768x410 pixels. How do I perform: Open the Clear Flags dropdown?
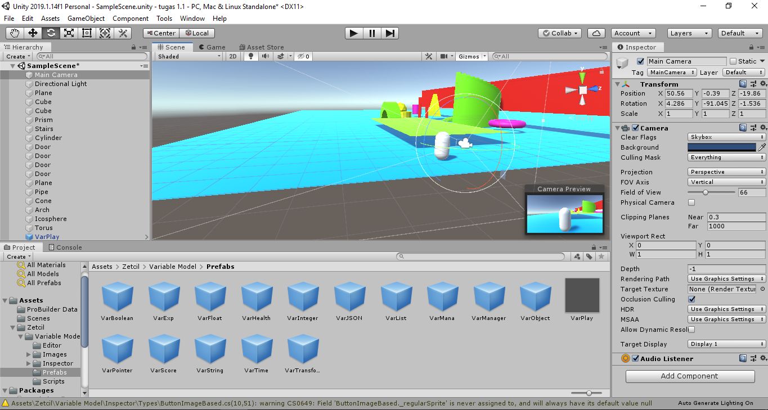(726, 137)
